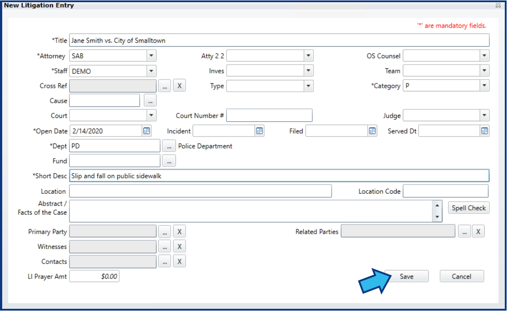Click into the Location Code field

click(445, 191)
